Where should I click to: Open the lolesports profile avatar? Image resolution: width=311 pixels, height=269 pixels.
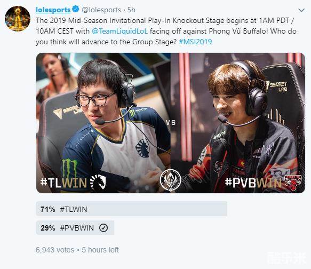point(18,19)
